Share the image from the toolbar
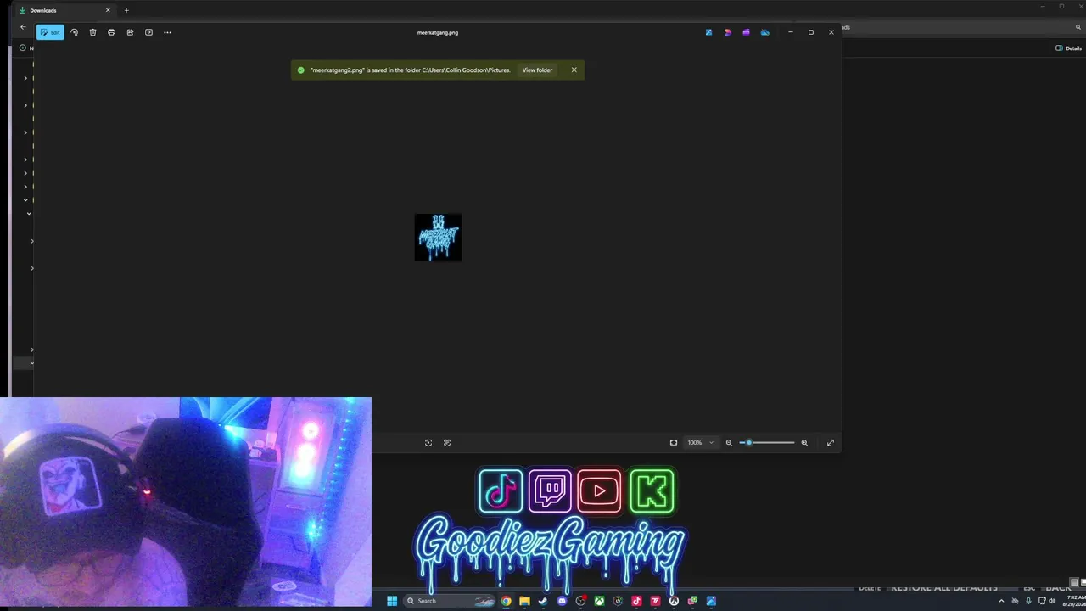 (x=130, y=32)
